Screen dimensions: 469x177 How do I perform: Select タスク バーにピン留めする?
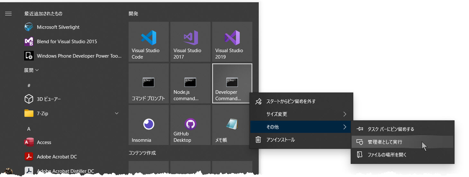402,129
